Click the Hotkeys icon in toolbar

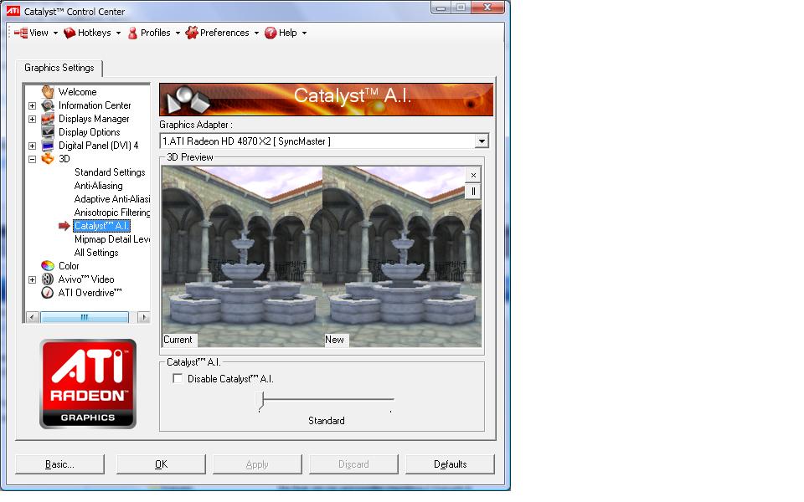click(x=70, y=33)
